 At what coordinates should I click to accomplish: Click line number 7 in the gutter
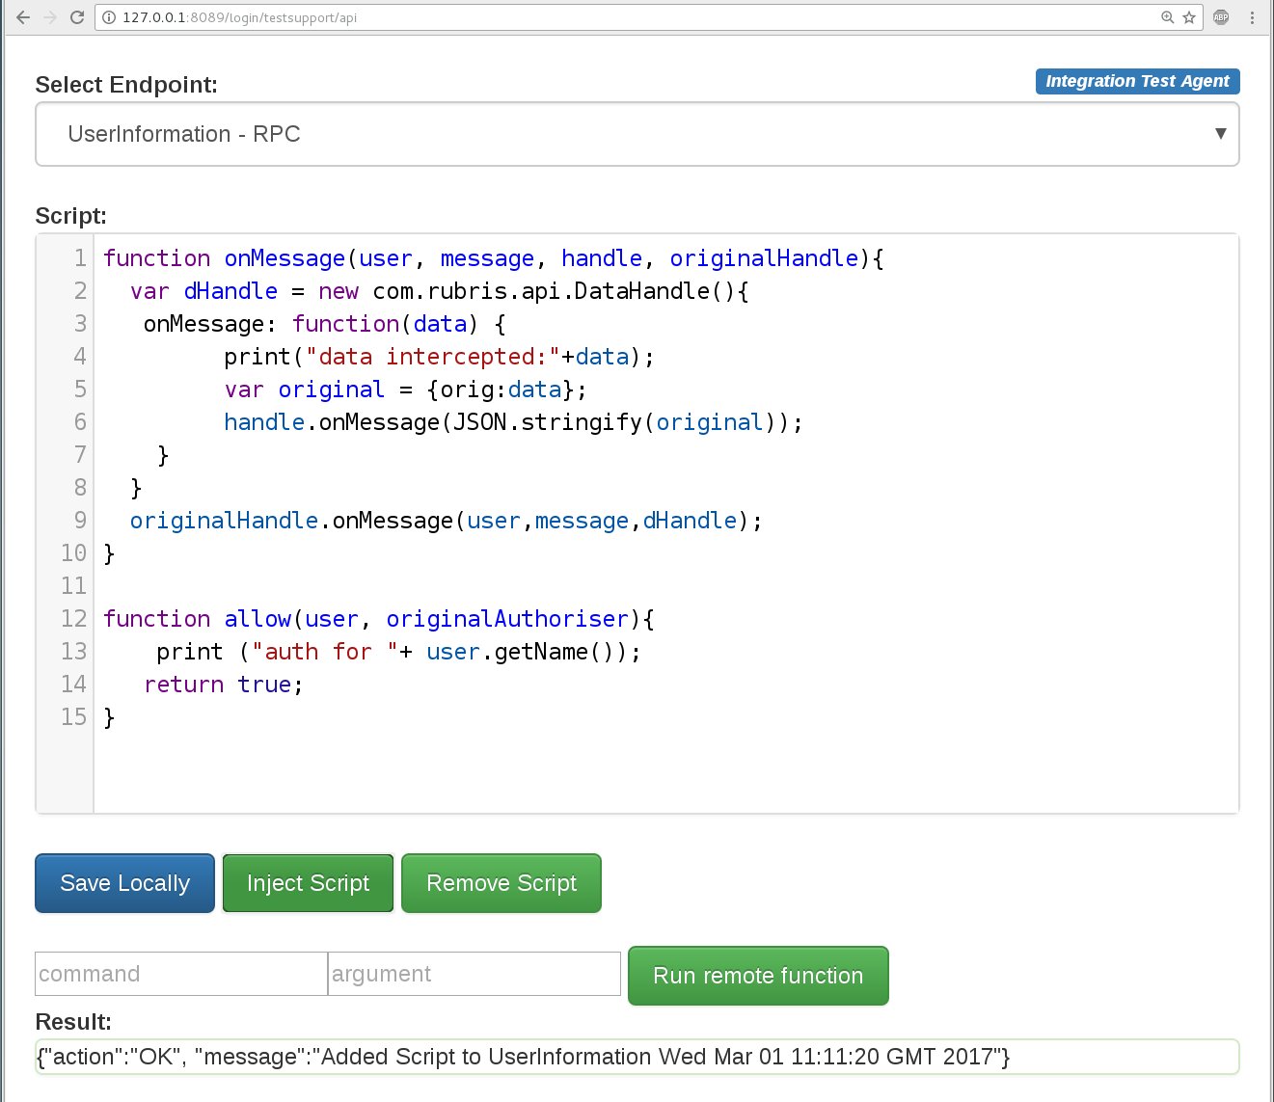80,455
